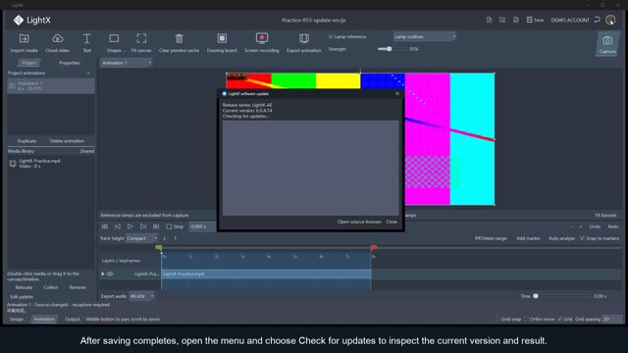
Task: Toggle Snap to markers checkbox
Action: pos(582,238)
